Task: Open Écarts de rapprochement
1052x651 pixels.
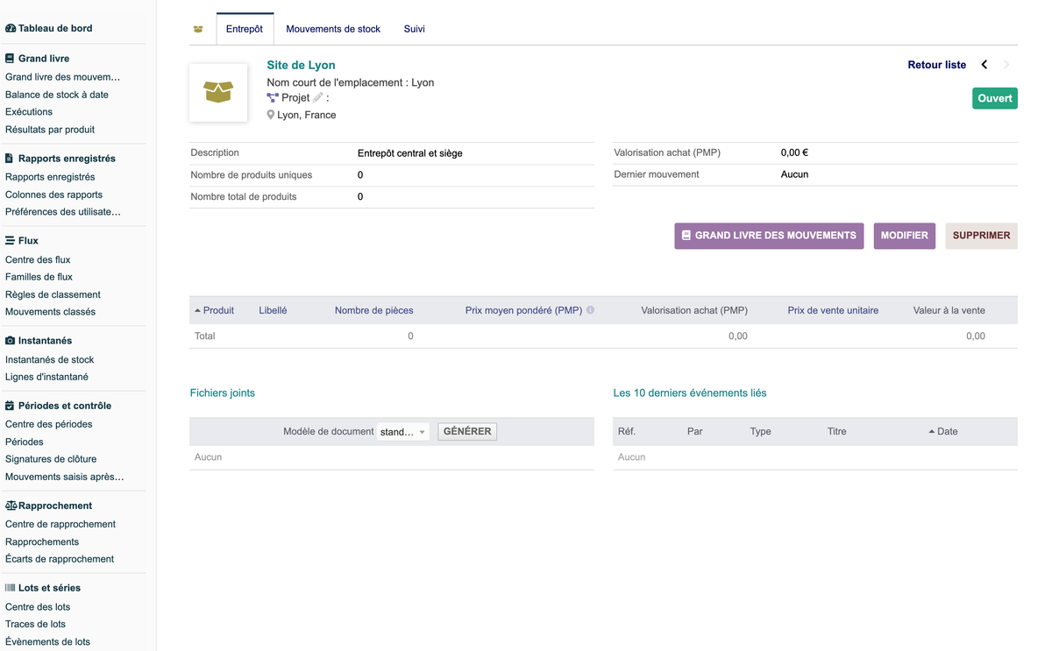Action: coord(60,559)
